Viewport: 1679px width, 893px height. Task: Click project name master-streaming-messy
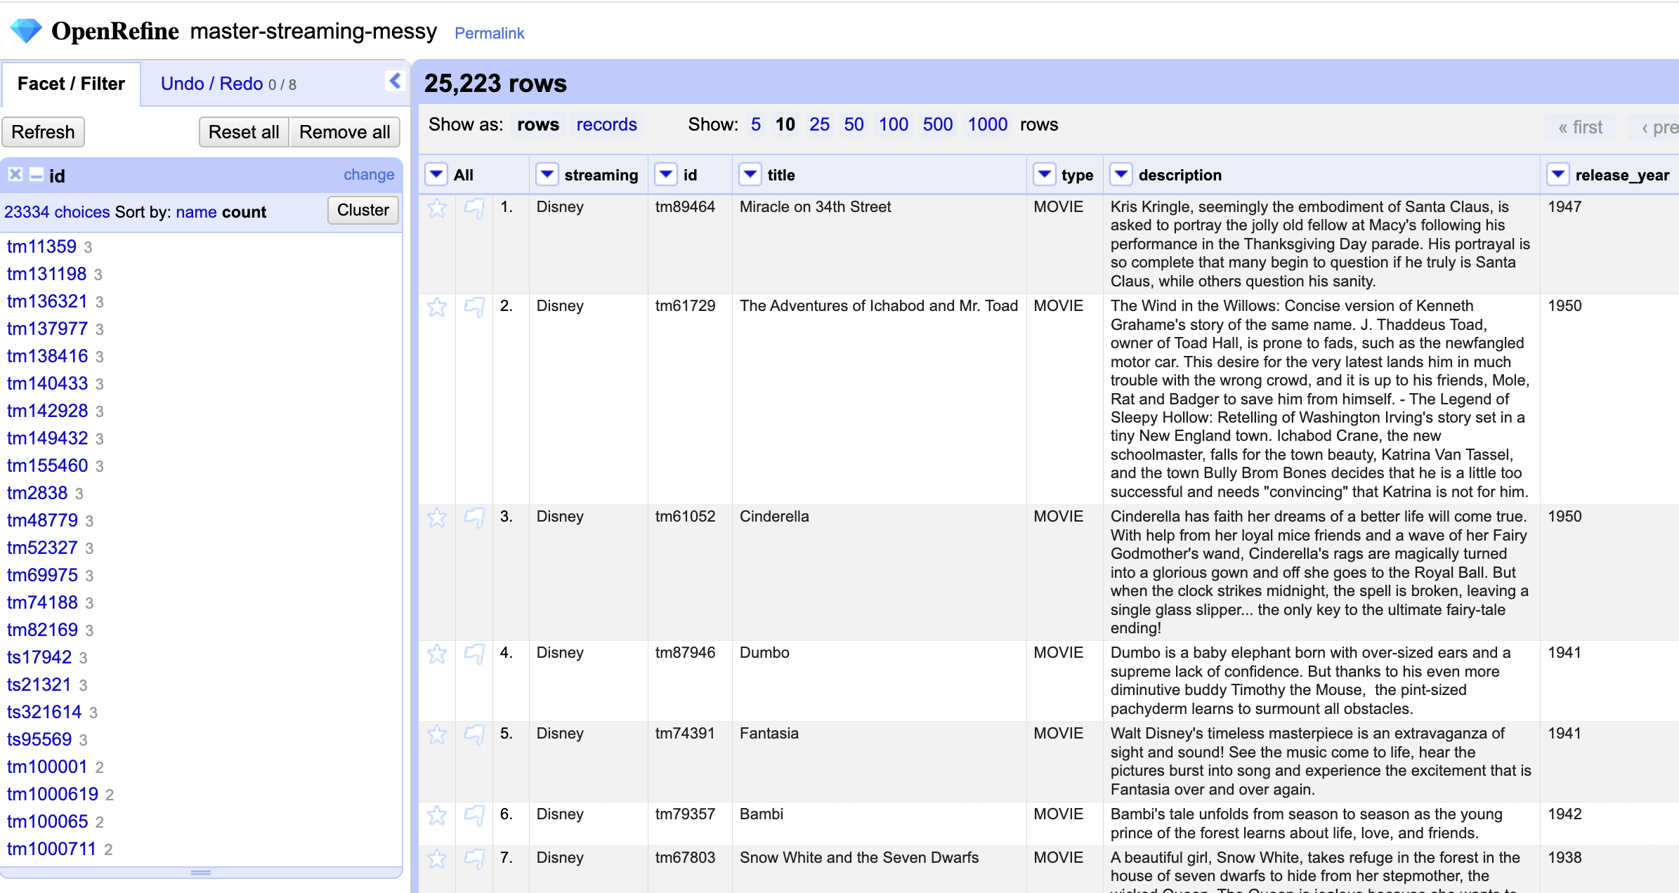[x=313, y=31]
